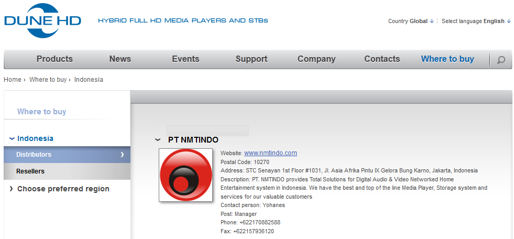The image size is (514, 239).
Task: Click the Fax: +622157936120 line
Action: 247,232
